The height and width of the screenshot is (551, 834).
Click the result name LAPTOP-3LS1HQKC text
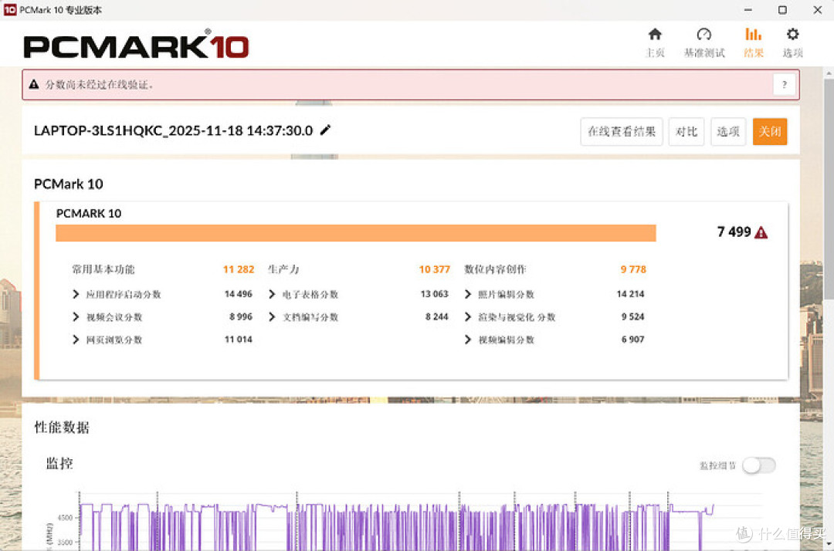click(174, 130)
